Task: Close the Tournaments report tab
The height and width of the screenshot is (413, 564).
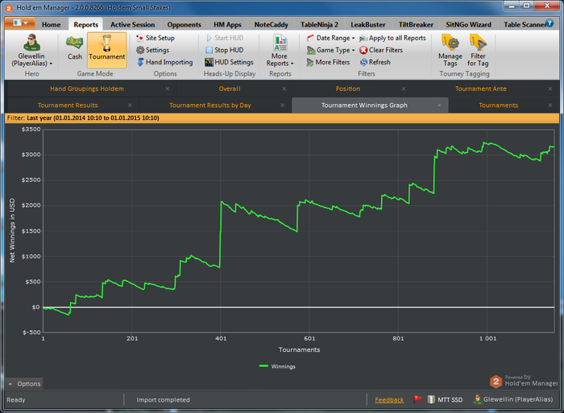Action: click(550, 105)
